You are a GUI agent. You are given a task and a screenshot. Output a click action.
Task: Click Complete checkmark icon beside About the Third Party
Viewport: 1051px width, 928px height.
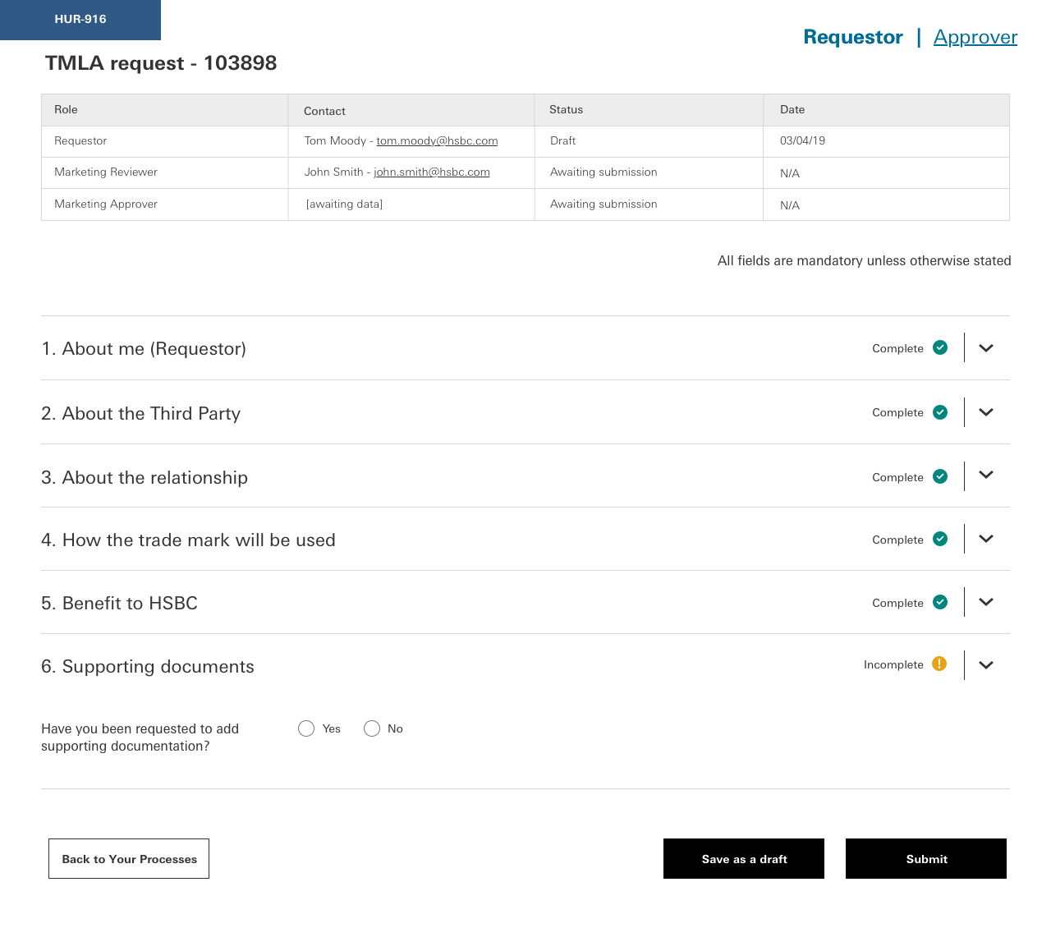tap(940, 412)
